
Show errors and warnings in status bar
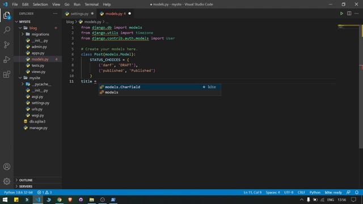(44, 193)
